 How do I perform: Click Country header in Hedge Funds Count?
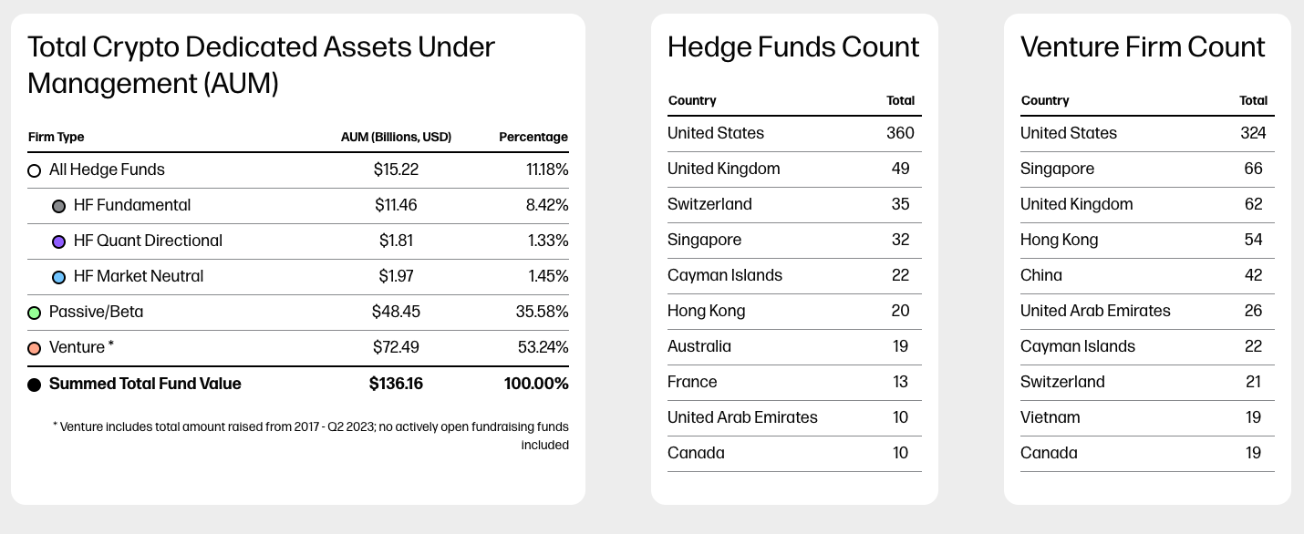point(692,100)
